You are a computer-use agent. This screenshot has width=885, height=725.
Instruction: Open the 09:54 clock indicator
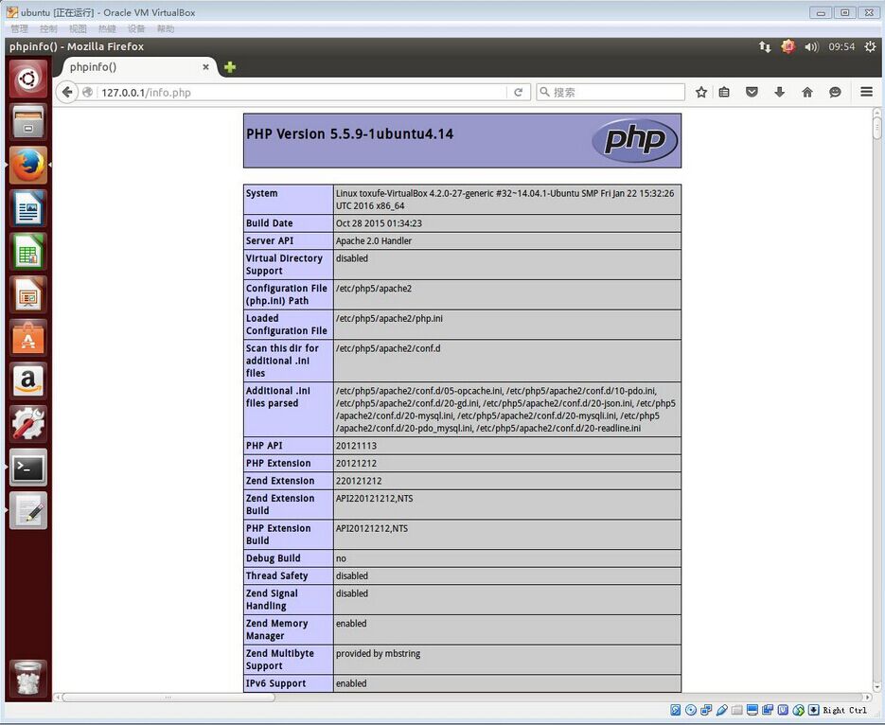coord(841,46)
